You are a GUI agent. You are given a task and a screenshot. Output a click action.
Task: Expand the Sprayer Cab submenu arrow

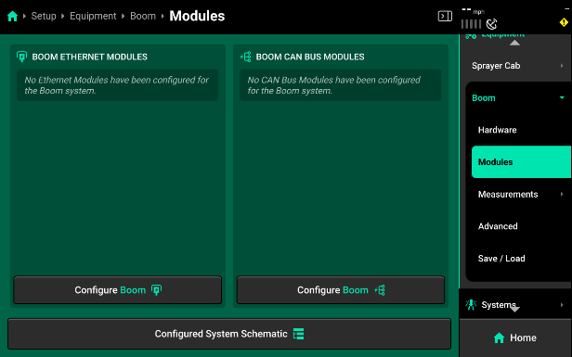coord(562,66)
